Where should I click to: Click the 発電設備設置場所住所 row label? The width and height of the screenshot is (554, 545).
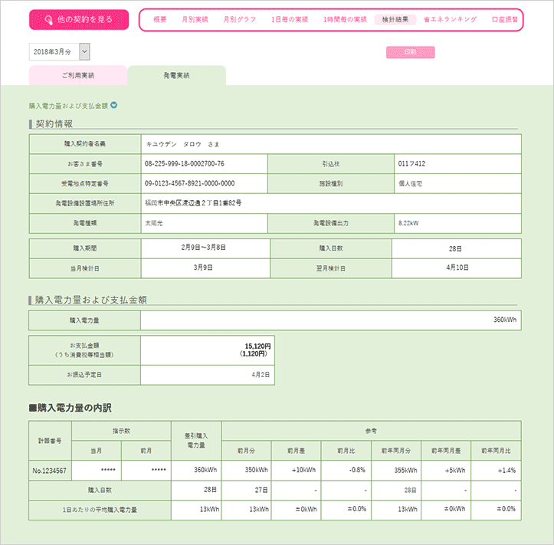pos(85,203)
